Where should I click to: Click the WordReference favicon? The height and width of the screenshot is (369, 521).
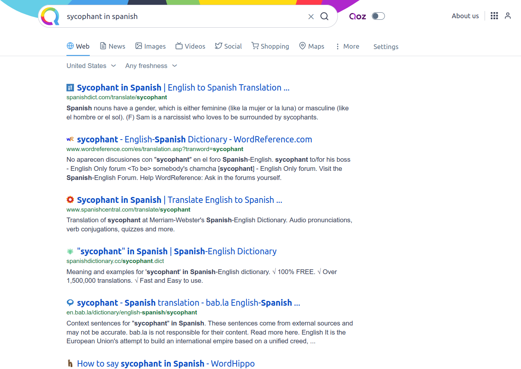[70, 139]
